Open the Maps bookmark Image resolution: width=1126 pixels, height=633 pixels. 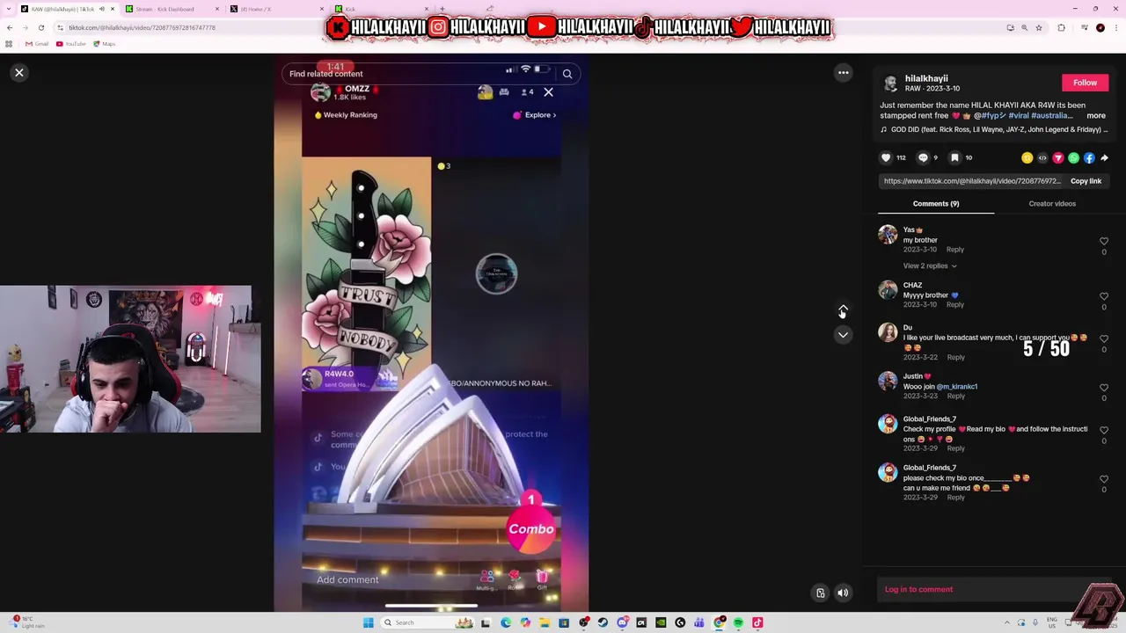[105, 43]
